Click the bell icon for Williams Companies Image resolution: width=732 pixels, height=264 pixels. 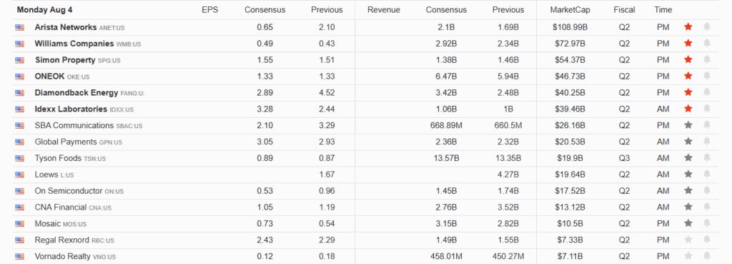click(x=707, y=44)
